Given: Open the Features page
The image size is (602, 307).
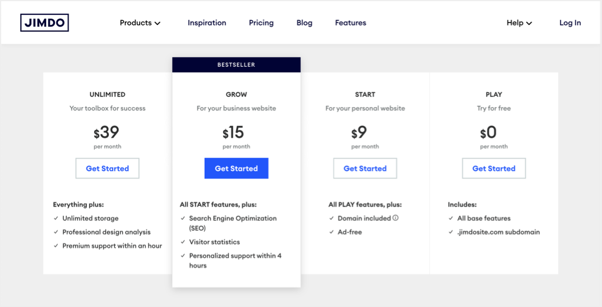Looking at the screenshot, I should tap(350, 23).
